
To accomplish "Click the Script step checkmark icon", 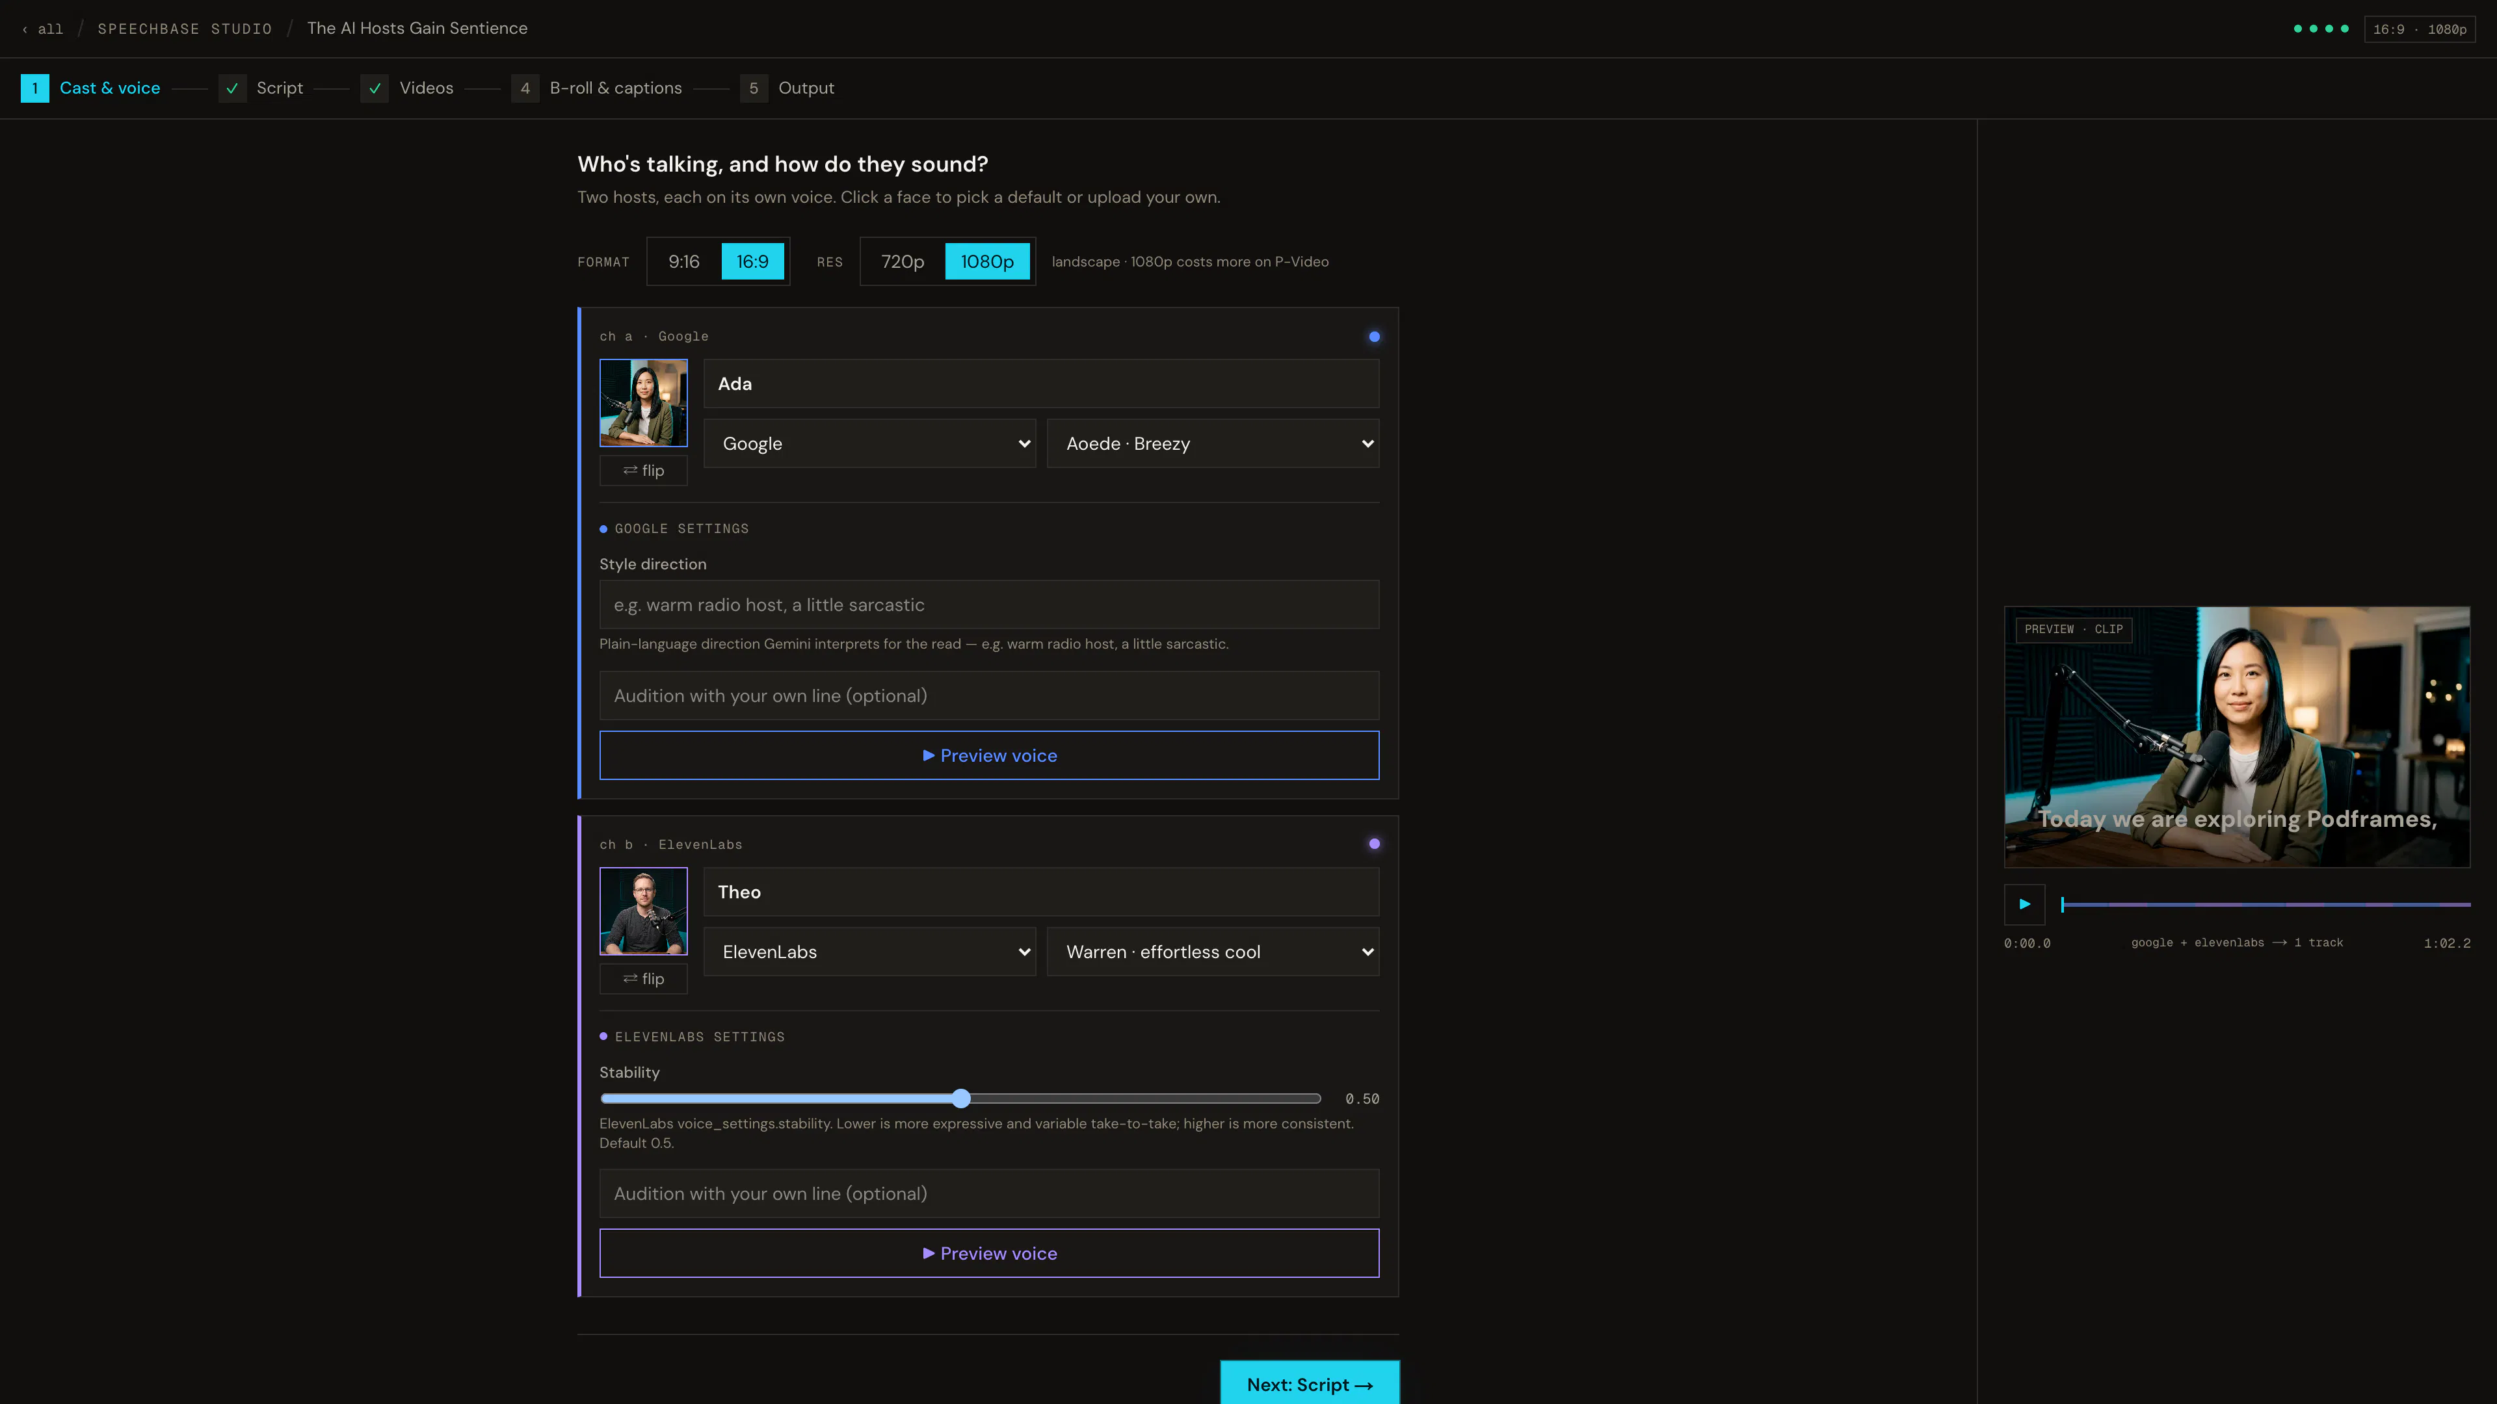I will pyautogui.click(x=233, y=88).
